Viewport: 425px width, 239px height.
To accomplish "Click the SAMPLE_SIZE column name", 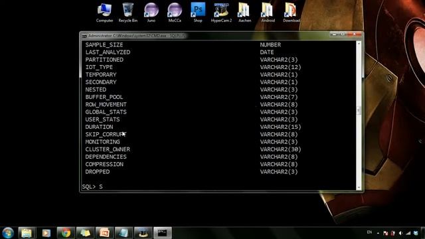I will point(104,44).
